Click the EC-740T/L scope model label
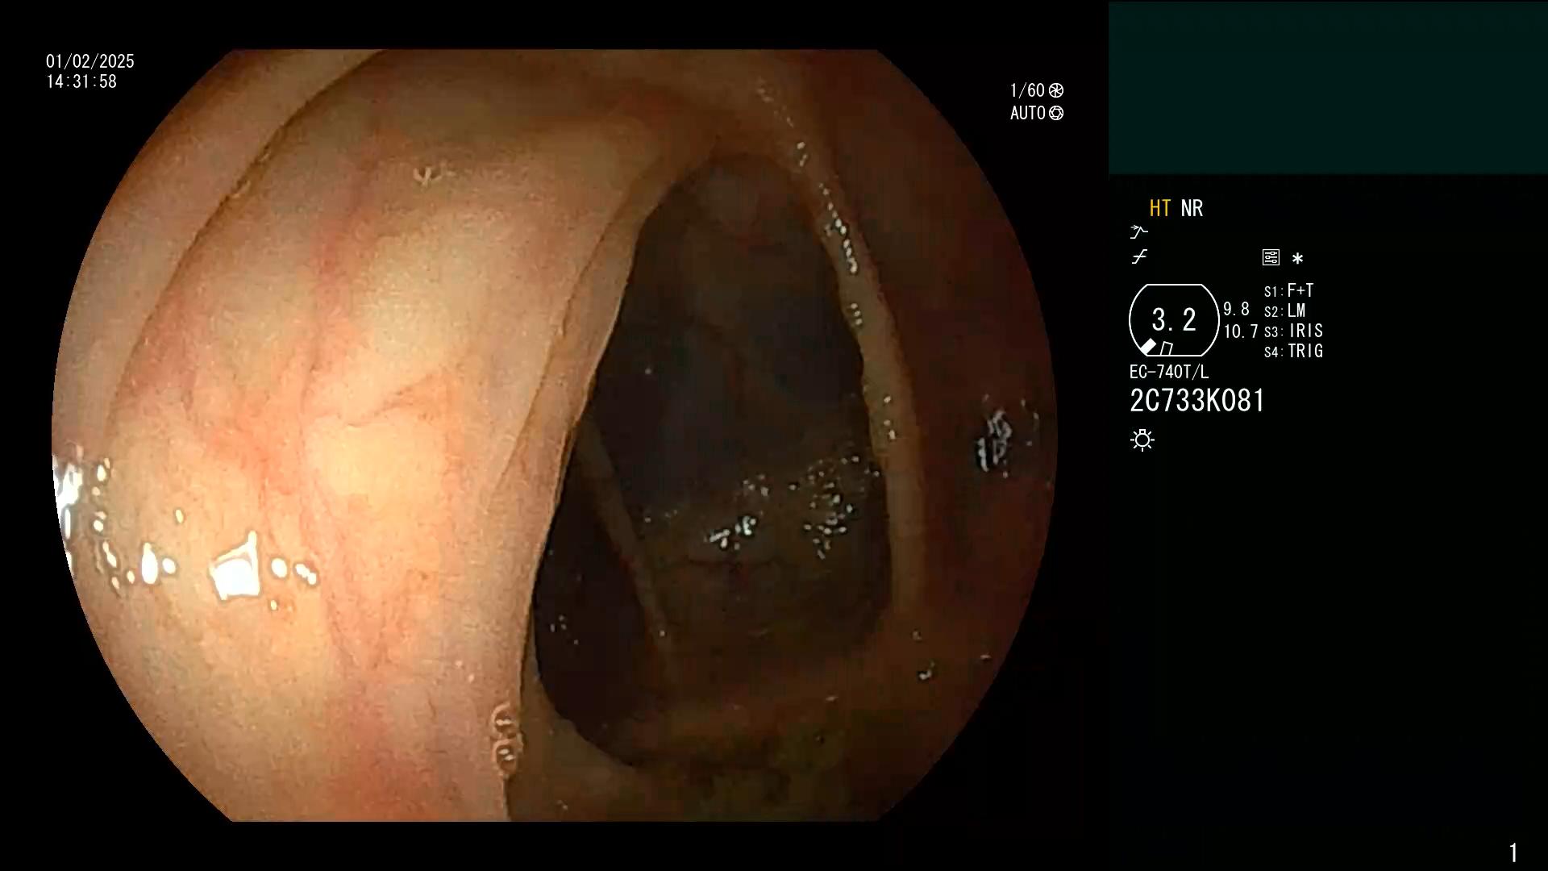1548x871 pixels. [x=1169, y=372]
